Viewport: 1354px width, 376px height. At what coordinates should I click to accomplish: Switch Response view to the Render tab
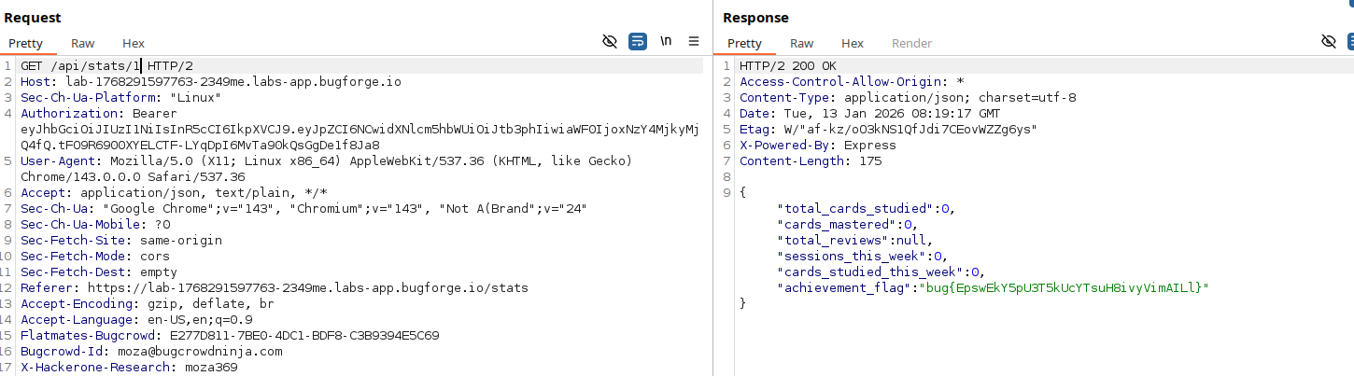tap(911, 43)
